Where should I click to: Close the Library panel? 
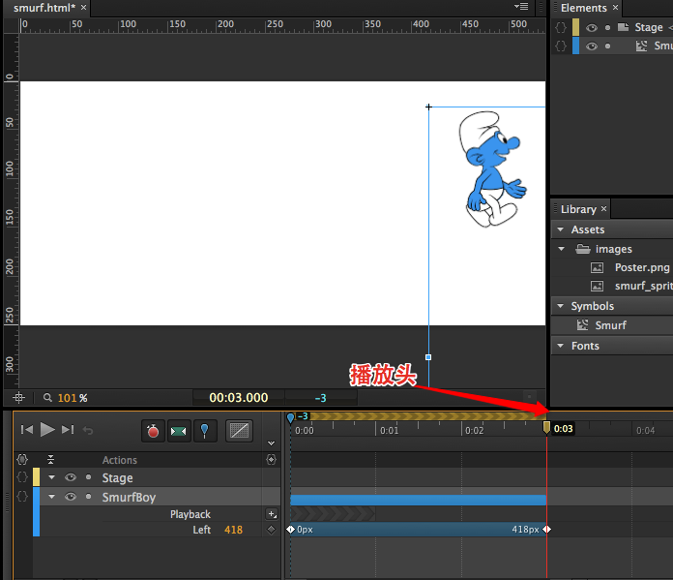tap(604, 208)
